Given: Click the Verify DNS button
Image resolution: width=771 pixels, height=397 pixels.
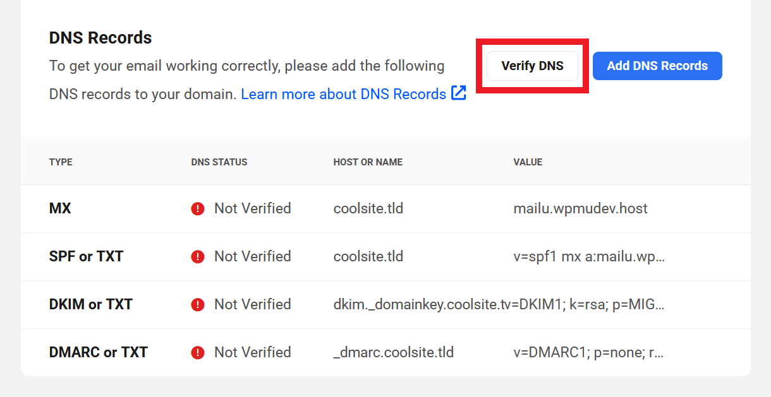Looking at the screenshot, I should [532, 66].
